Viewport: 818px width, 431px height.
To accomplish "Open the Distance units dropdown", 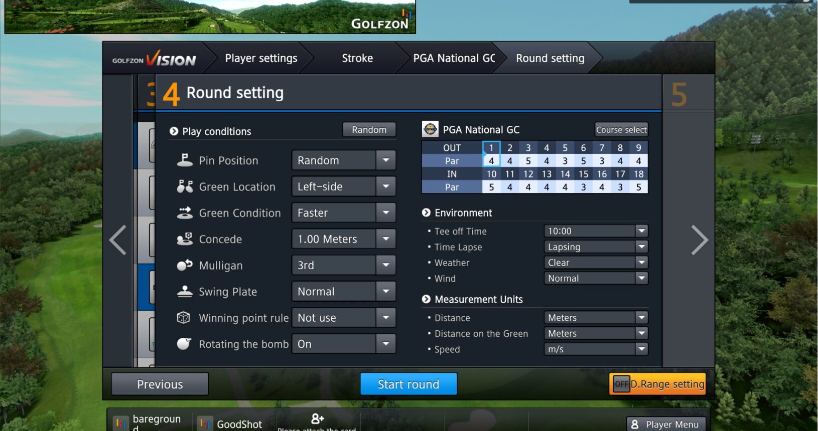I will [596, 318].
